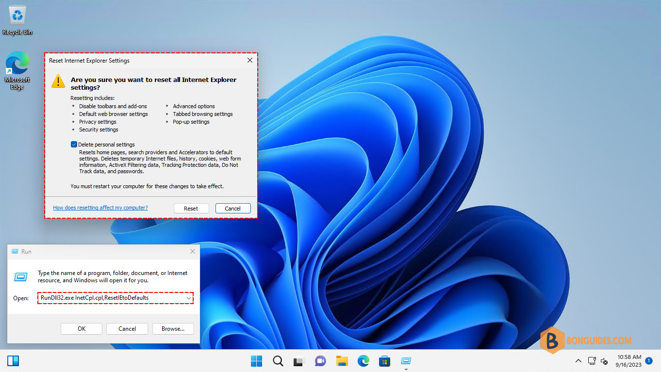This screenshot has height=372, width=661.
Task: Click the network icon in system tray
Action: tap(592, 361)
